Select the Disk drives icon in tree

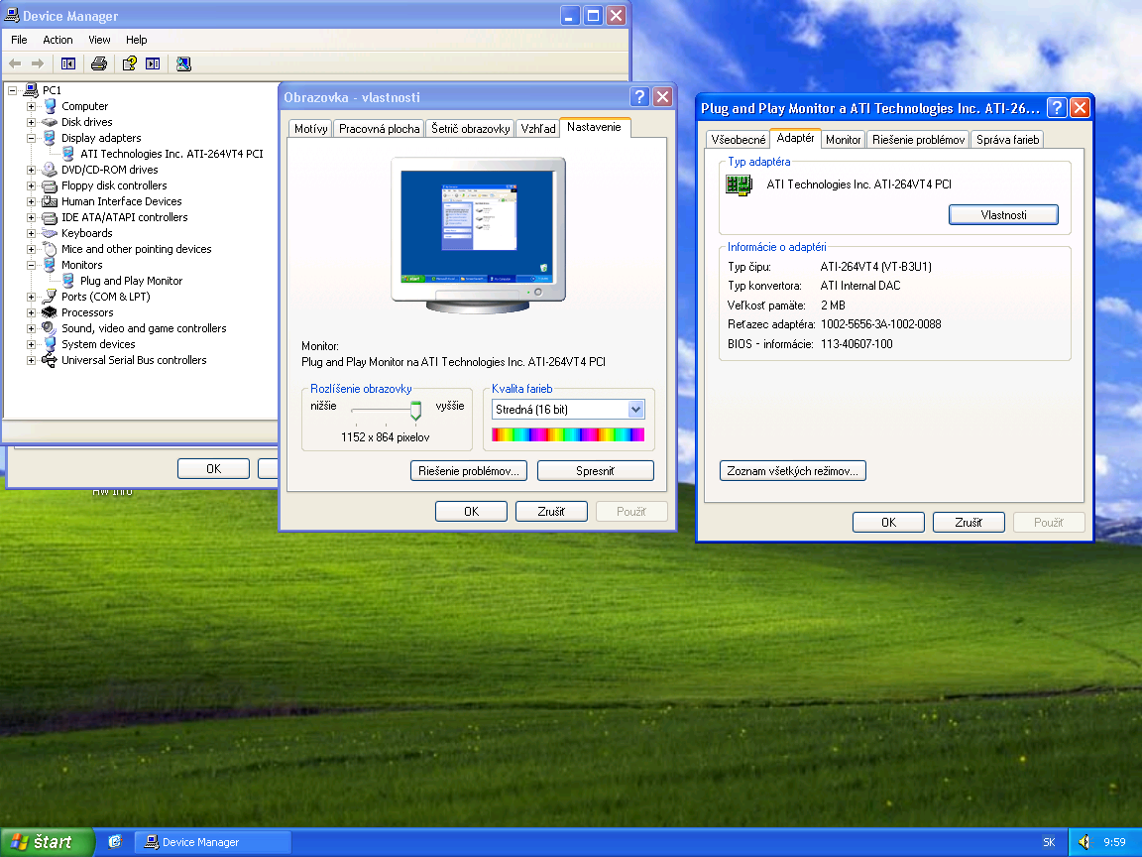pyautogui.click(x=50, y=122)
